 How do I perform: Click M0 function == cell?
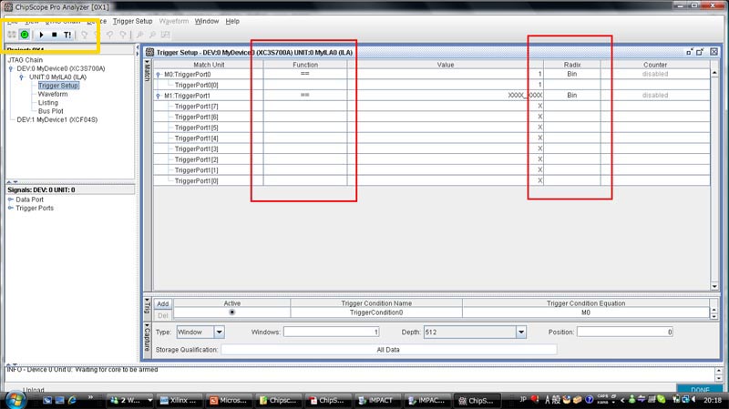click(305, 74)
